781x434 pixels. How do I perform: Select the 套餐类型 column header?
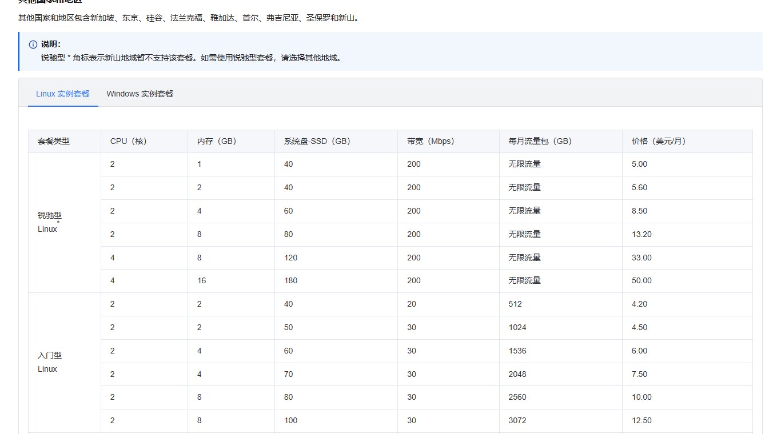click(x=65, y=141)
